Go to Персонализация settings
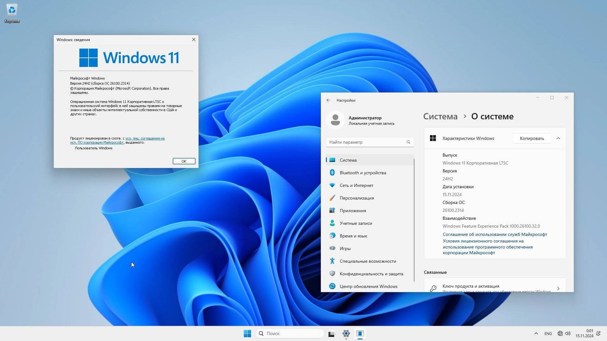The width and height of the screenshot is (607, 341). 370,198
